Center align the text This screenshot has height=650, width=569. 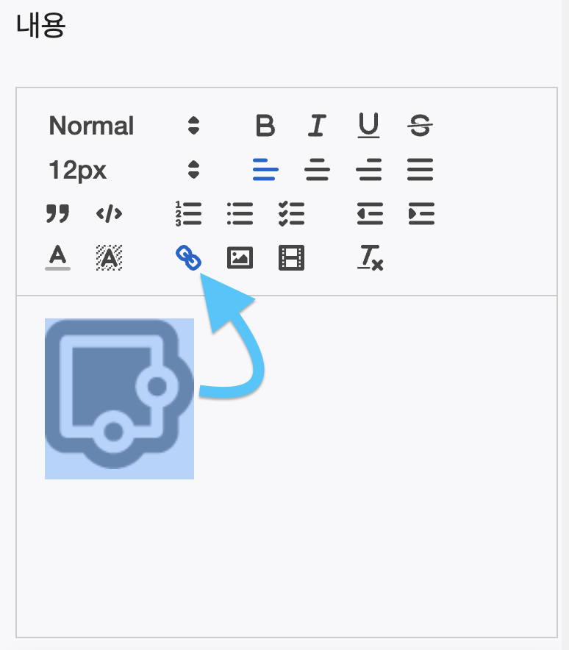click(317, 171)
